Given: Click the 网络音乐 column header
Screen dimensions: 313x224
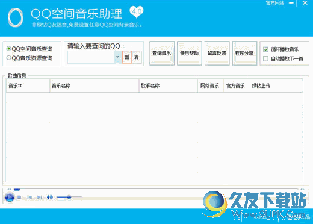Looking at the screenshot, I should point(211,86).
